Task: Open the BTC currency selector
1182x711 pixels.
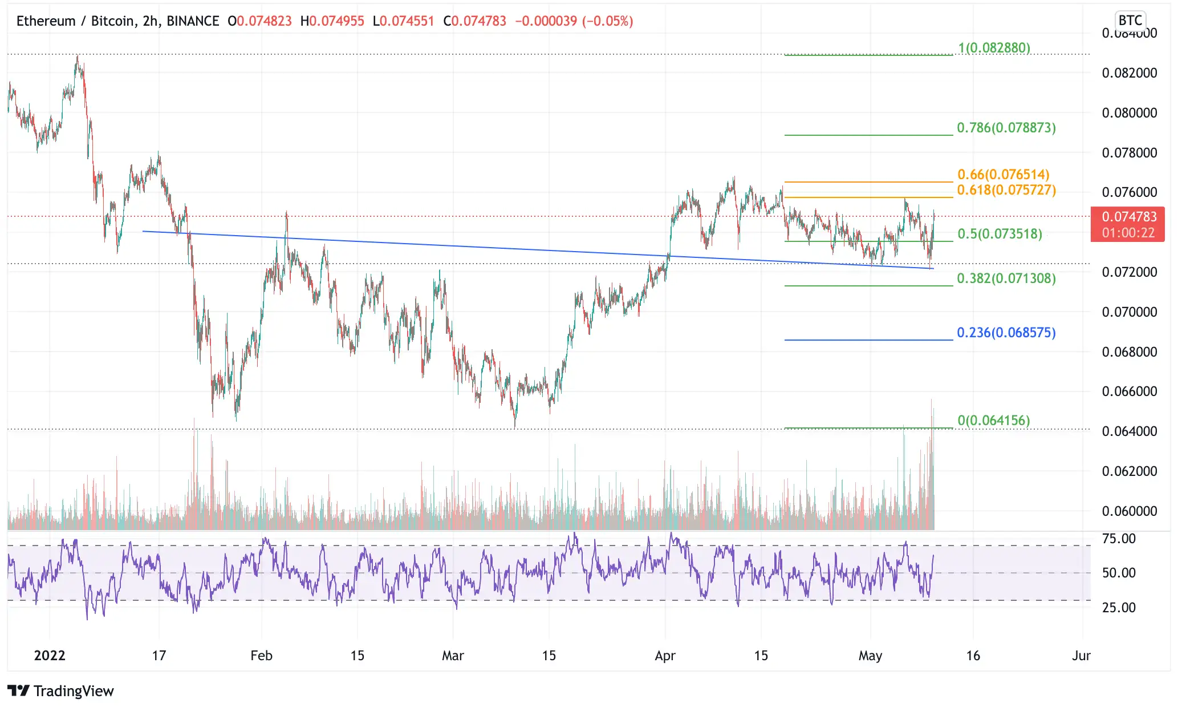Action: click(1130, 21)
